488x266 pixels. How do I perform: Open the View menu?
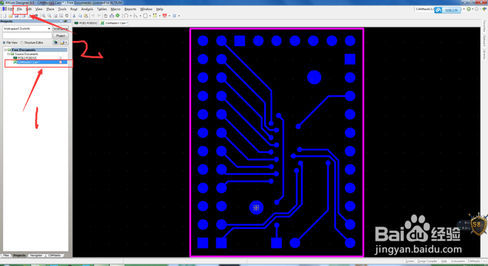click(39, 9)
